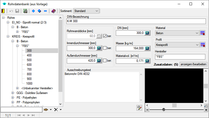Click the Excel export toolbar icon
The height and width of the screenshot is (118, 209).
pyautogui.click(x=25, y=11)
